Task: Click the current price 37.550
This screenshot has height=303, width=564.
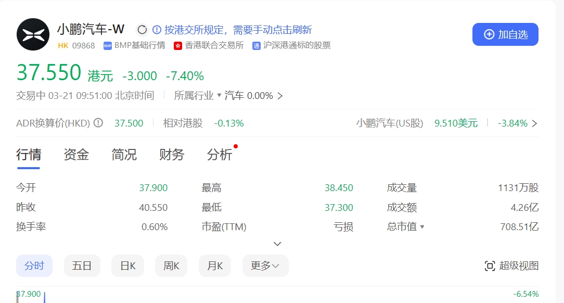Action: click(x=49, y=72)
